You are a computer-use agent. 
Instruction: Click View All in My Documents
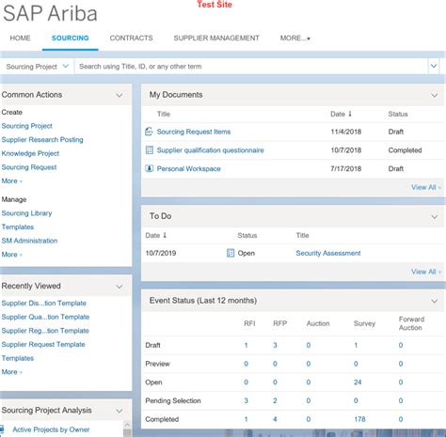pyautogui.click(x=426, y=187)
